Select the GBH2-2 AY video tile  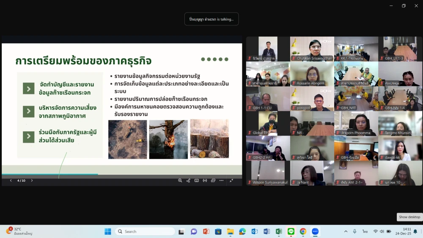268,148
